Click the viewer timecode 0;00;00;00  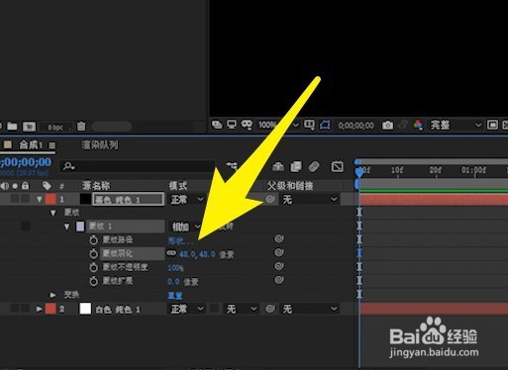[x=356, y=126]
